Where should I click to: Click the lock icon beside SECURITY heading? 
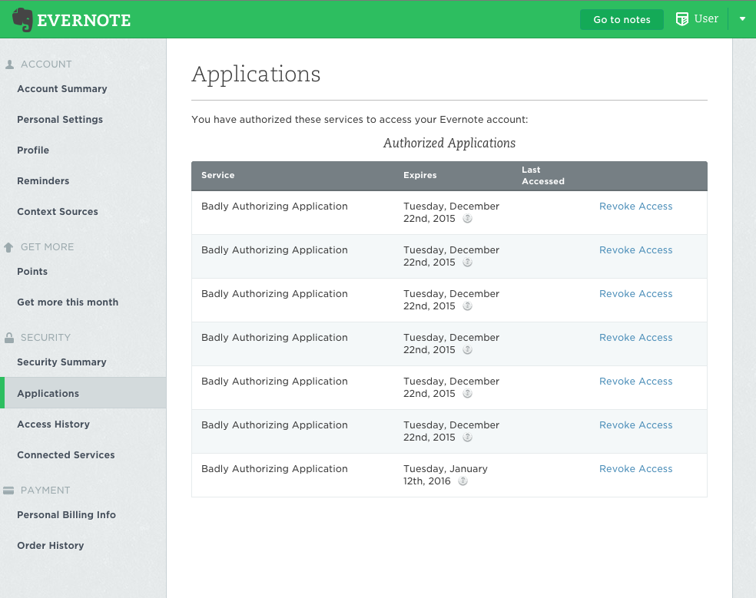(x=9, y=338)
